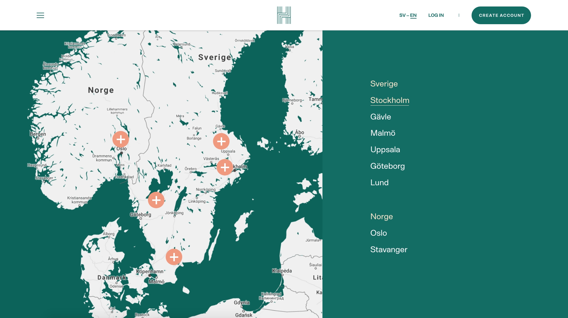This screenshot has width=568, height=318.
Task: Click the CREATE ACCOUNT button
Action: pyautogui.click(x=501, y=15)
